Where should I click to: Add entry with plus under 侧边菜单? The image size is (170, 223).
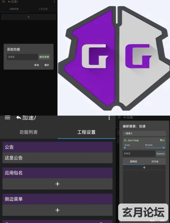pyautogui.click(x=57, y=210)
